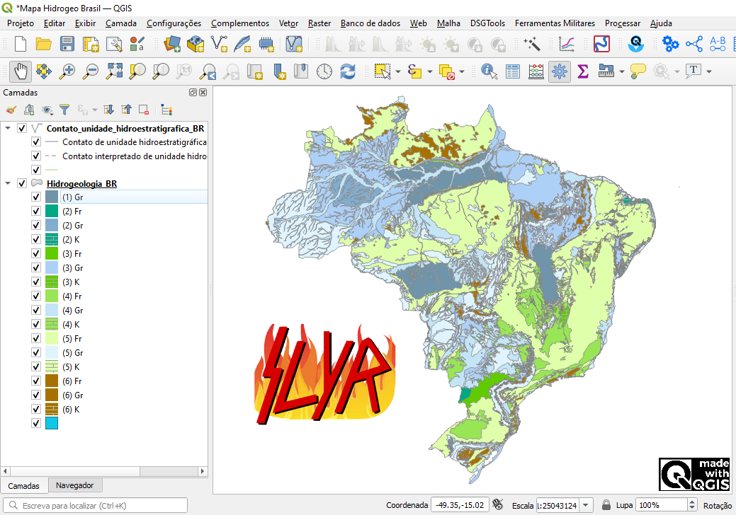Select the Map Tips speech bubble icon
736x515 pixels.
[x=638, y=71]
